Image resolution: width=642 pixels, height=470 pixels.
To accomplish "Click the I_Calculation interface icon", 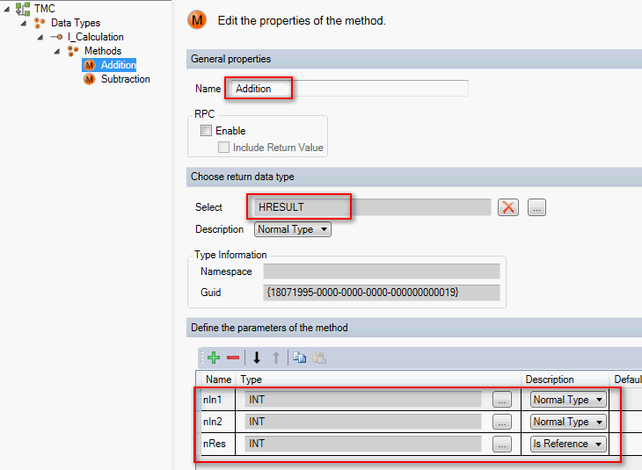I will [x=56, y=37].
